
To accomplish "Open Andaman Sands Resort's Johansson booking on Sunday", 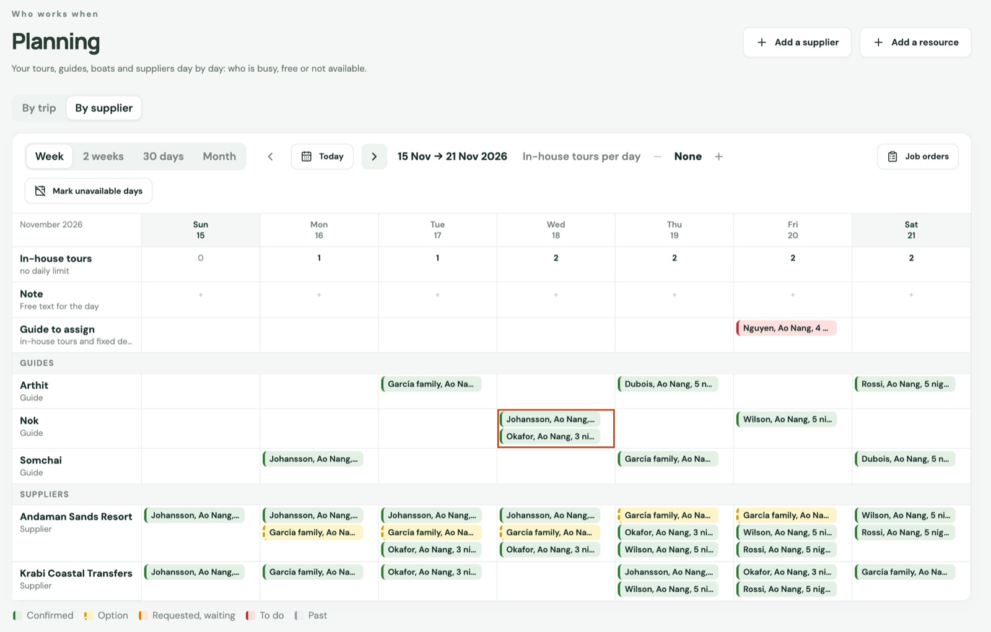I will click(x=194, y=515).
